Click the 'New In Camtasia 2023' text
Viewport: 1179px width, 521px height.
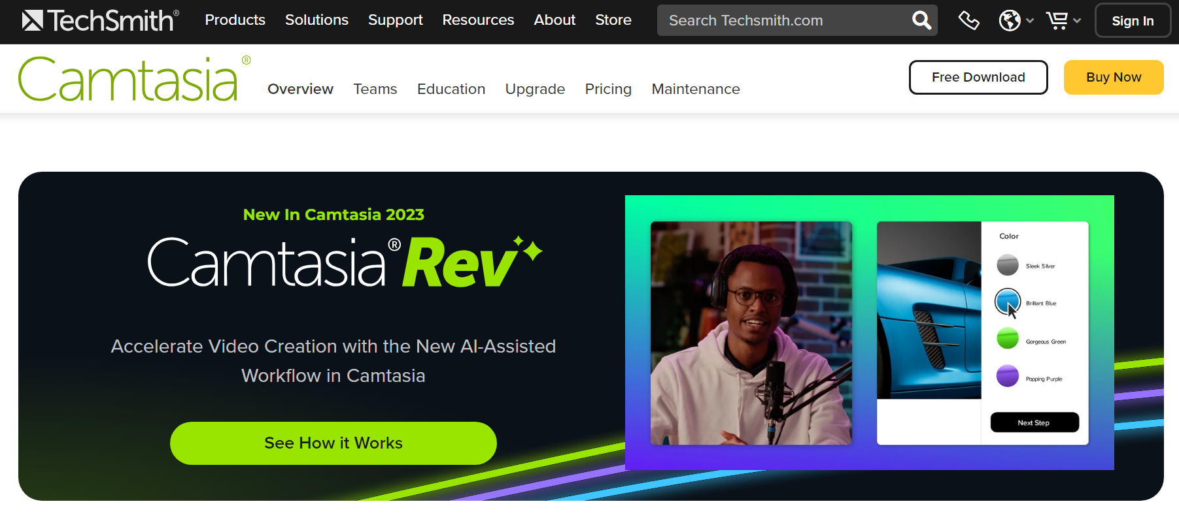(x=333, y=214)
